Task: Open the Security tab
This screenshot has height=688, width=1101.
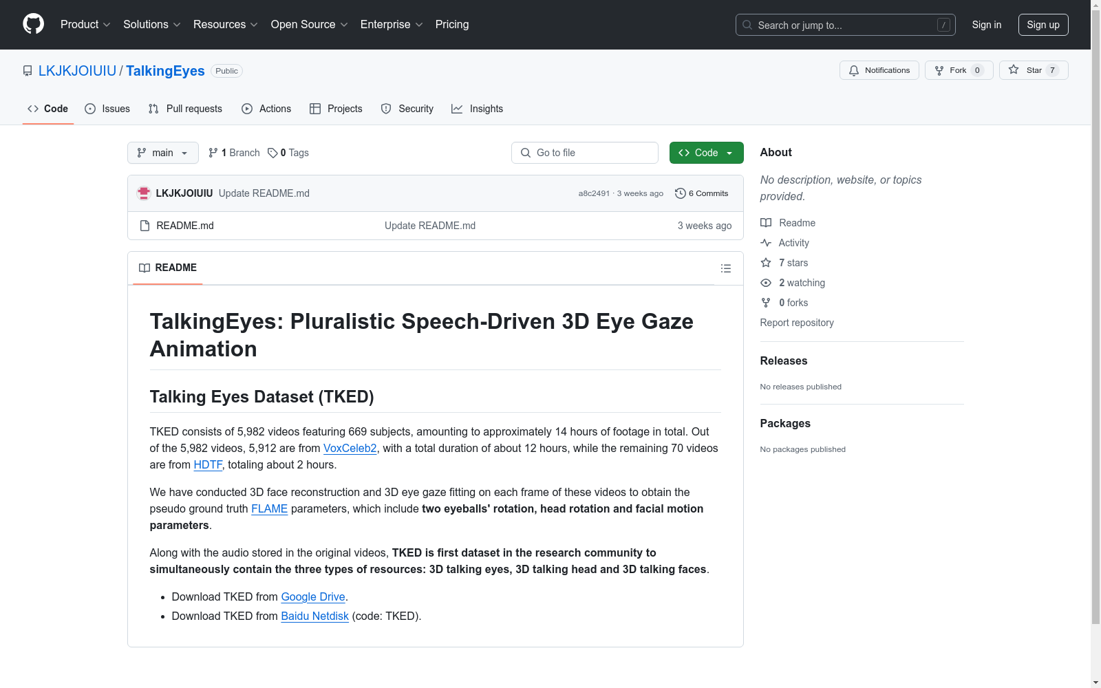Action: [x=407, y=109]
